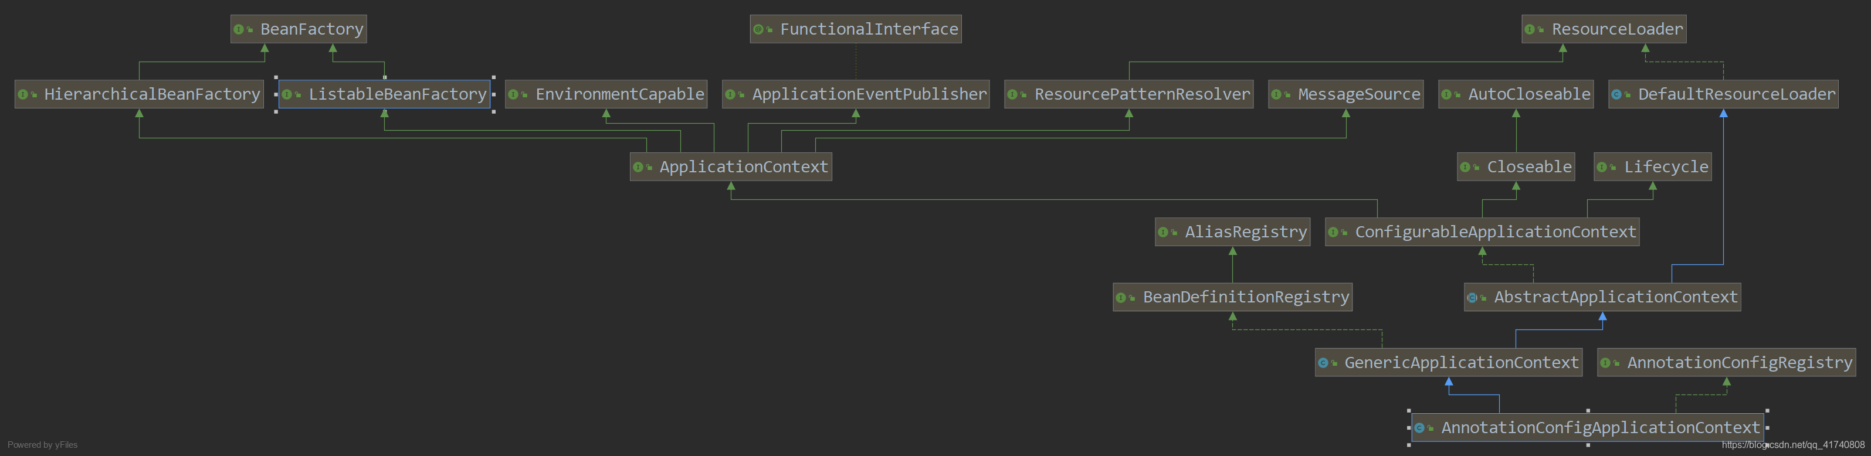Viewport: 1871px width, 456px height.
Task: Select the AnnotationConfigRegistry node text
Action: (x=1740, y=362)
